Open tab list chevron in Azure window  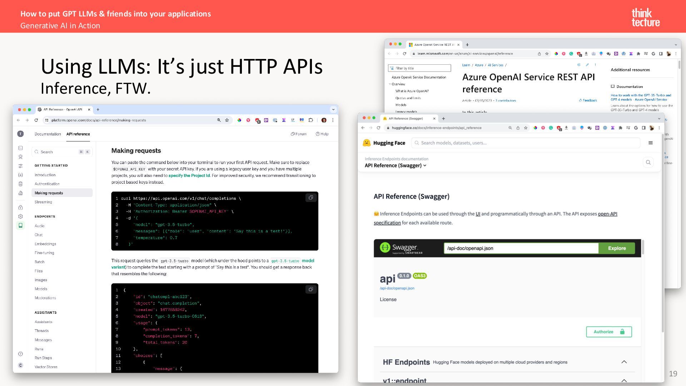[x=676, y=45]
